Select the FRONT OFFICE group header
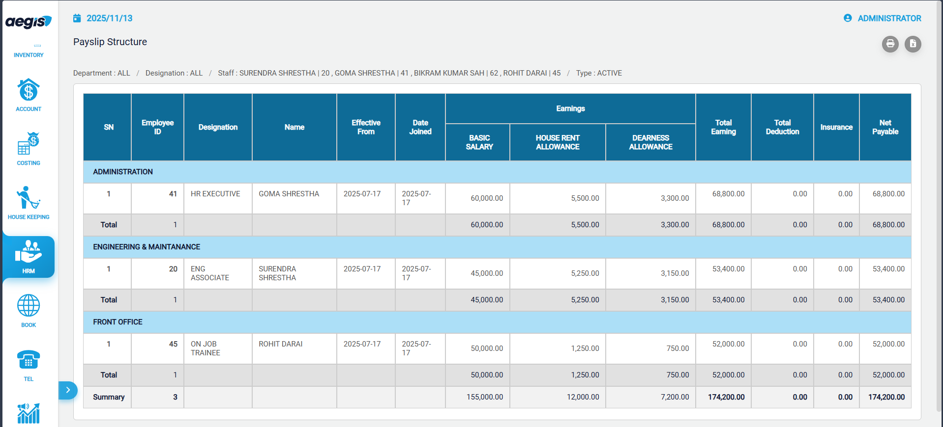 click(118, 322)
